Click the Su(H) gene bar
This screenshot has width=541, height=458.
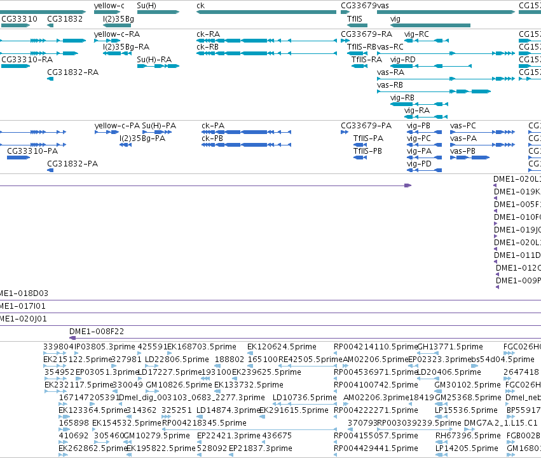point(158,12)
